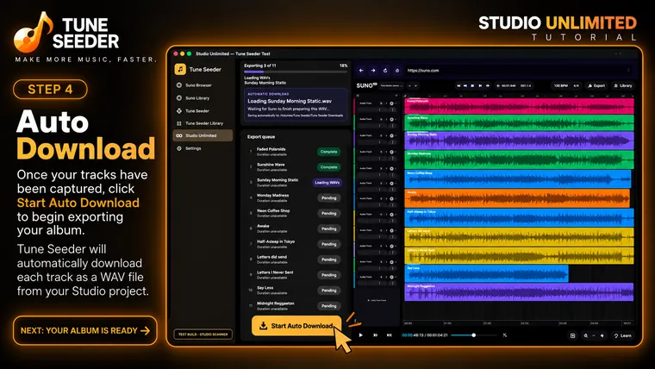Open Tune Seeder Library in the sidebar
Viewport: 655px width, 369px height.
[x=203, y=123]
